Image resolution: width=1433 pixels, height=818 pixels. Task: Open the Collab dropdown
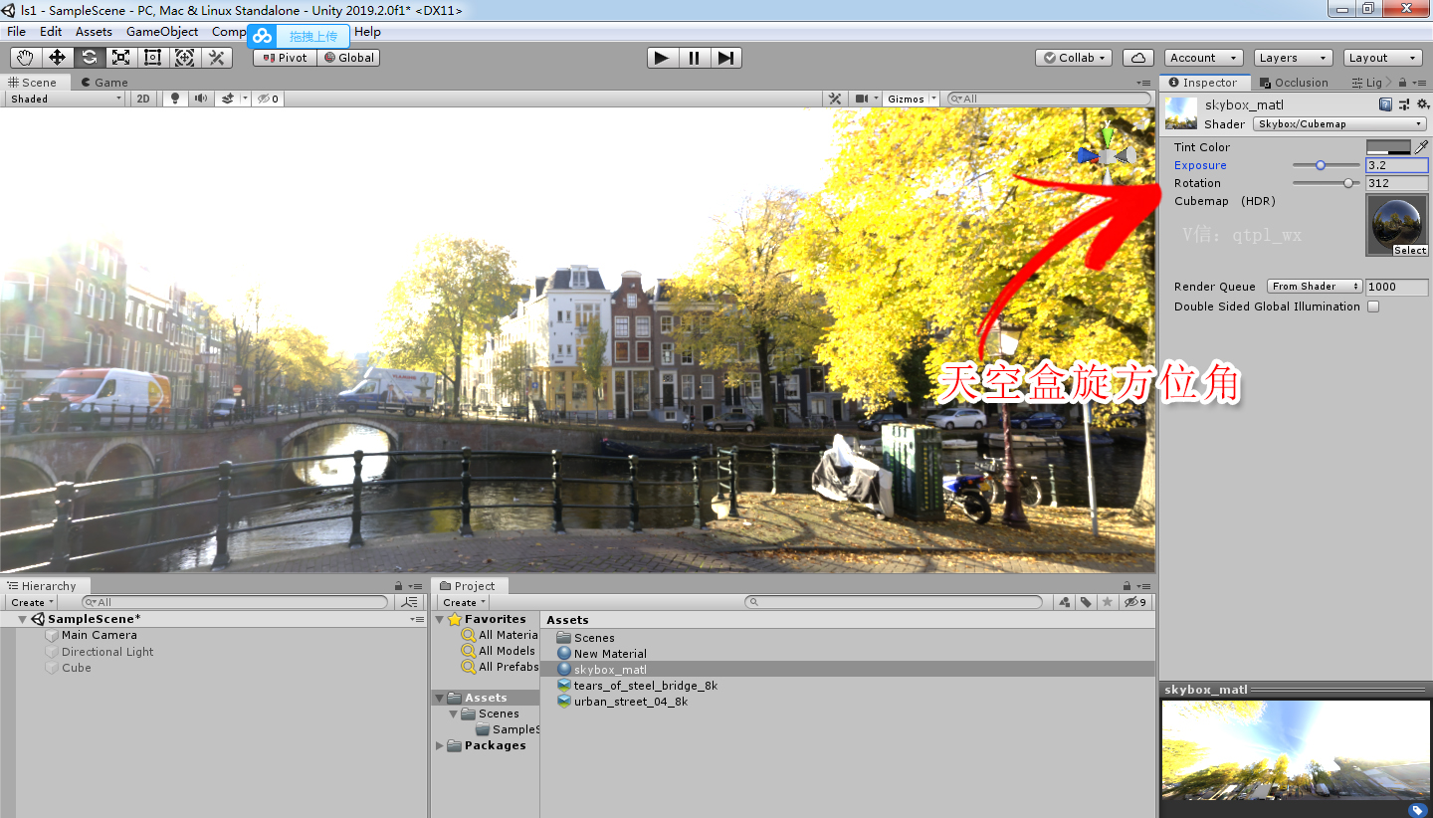pyautogui.click(x=1074, y=58)
